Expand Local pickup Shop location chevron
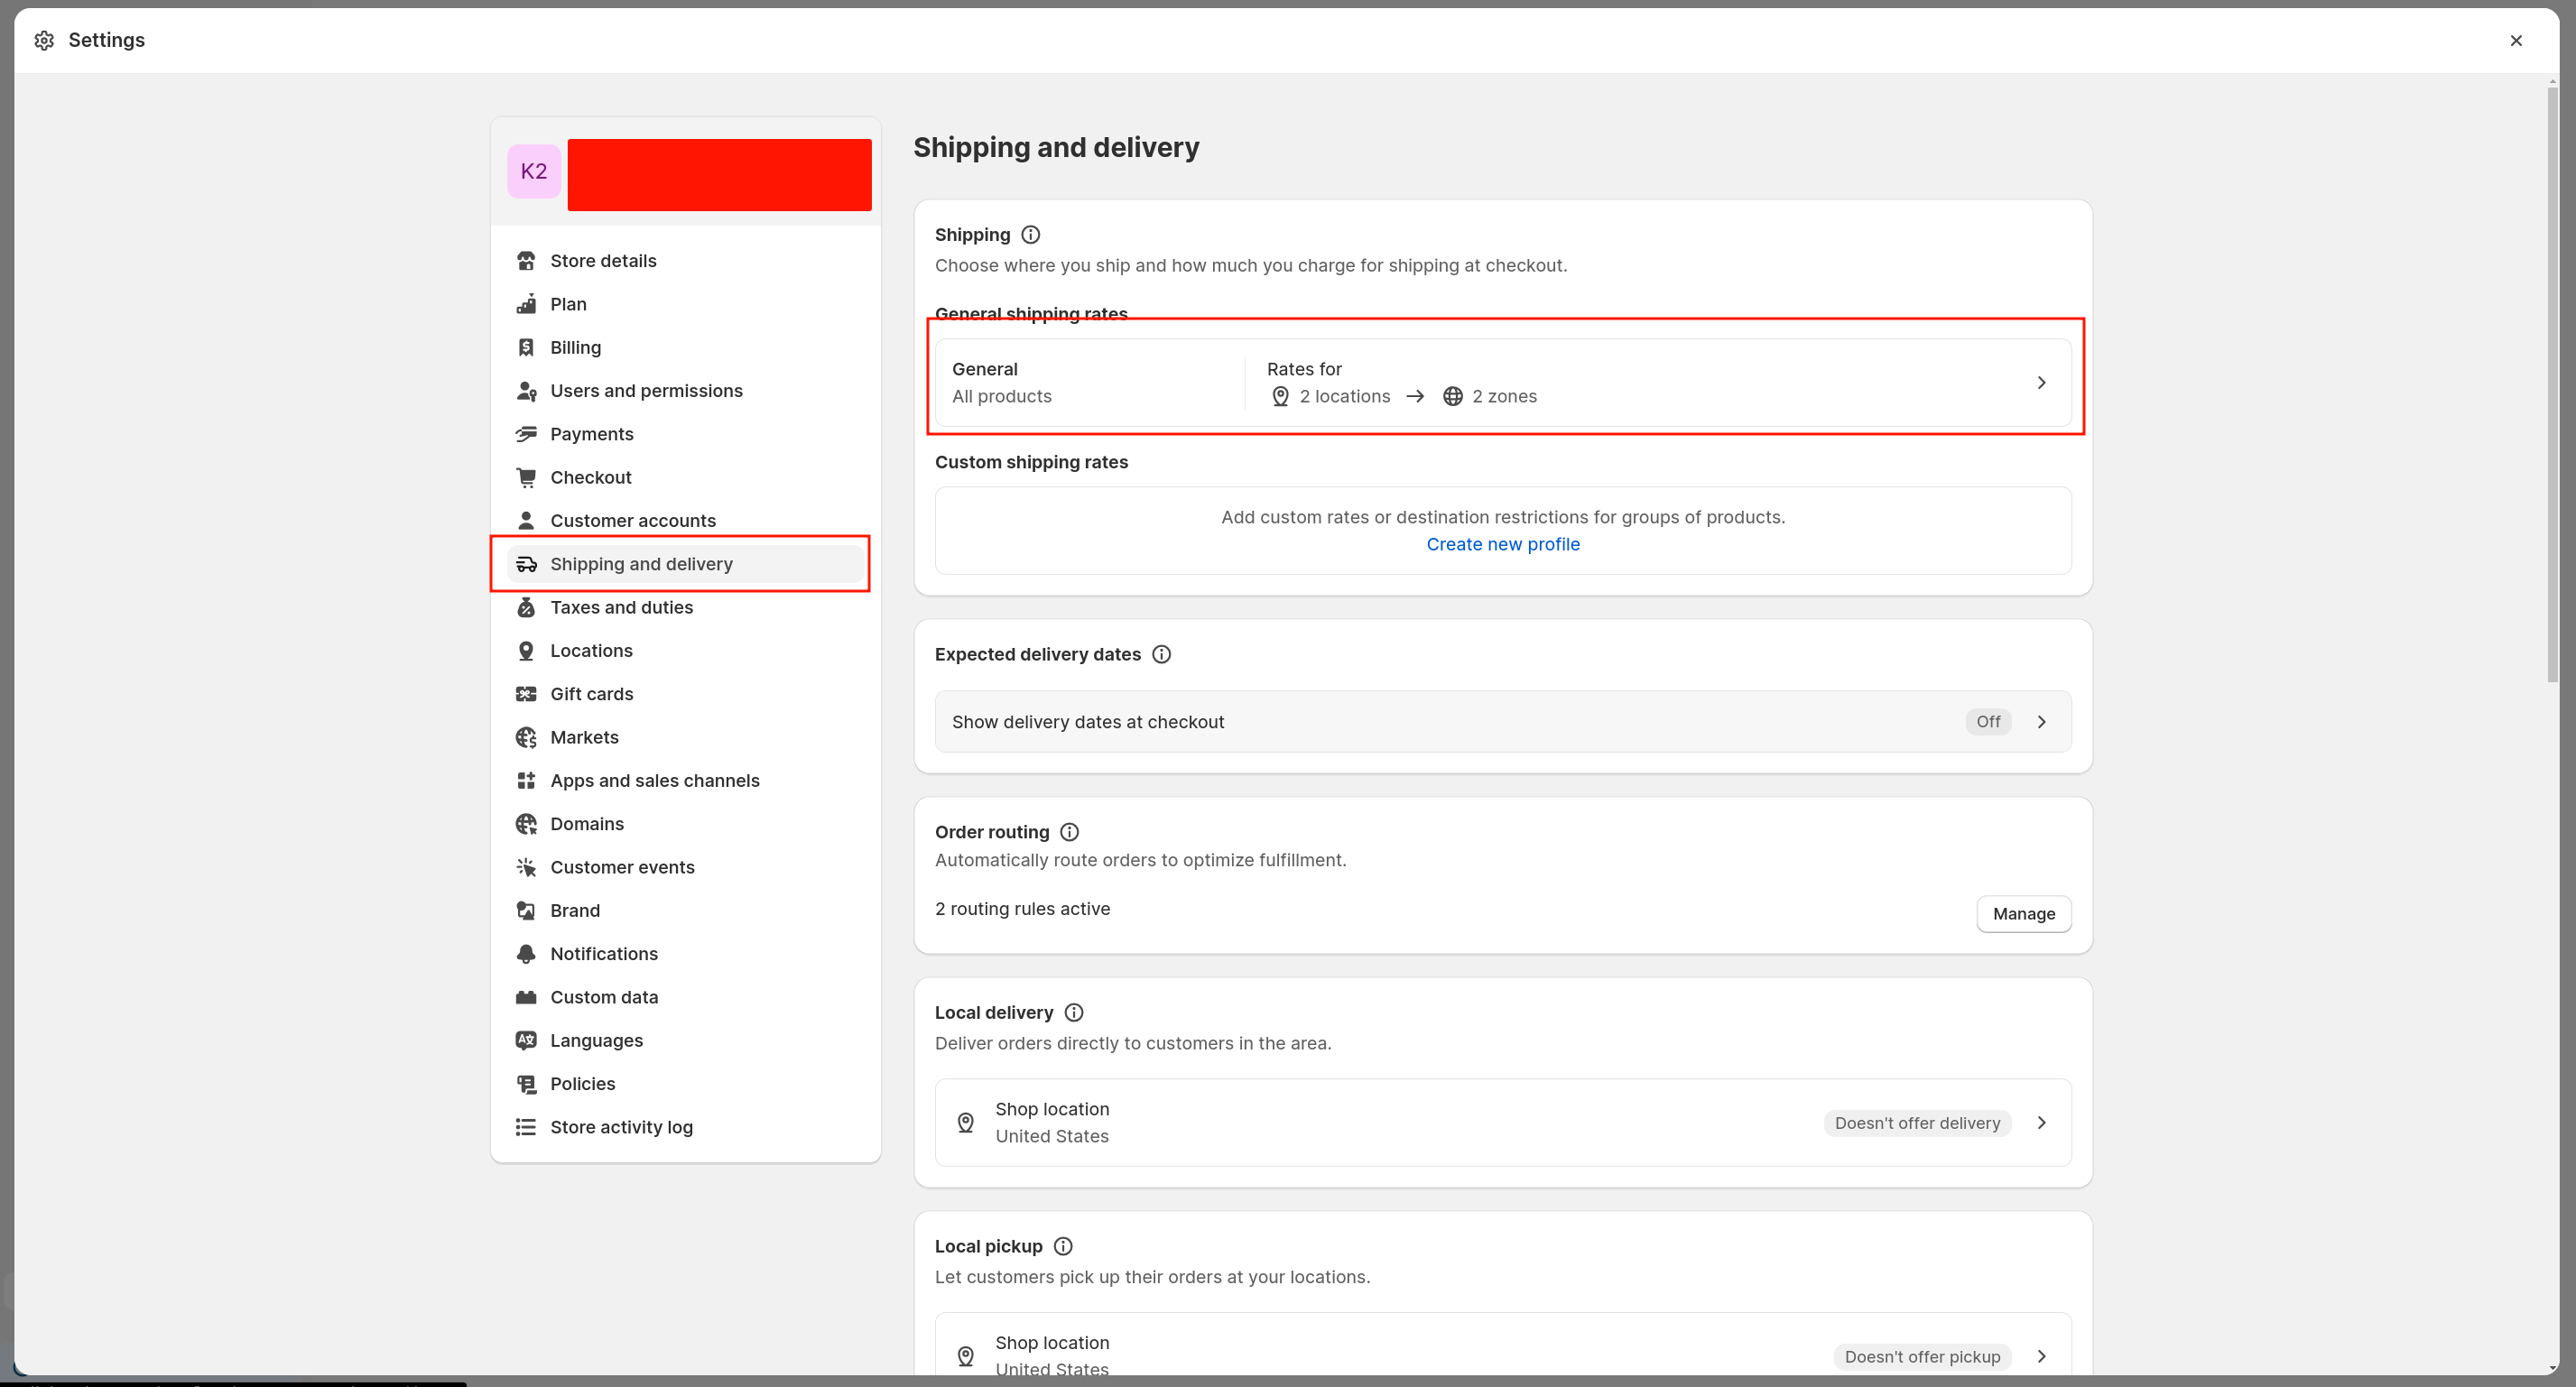The image size is (2576, 1387). (2041, 1357)
